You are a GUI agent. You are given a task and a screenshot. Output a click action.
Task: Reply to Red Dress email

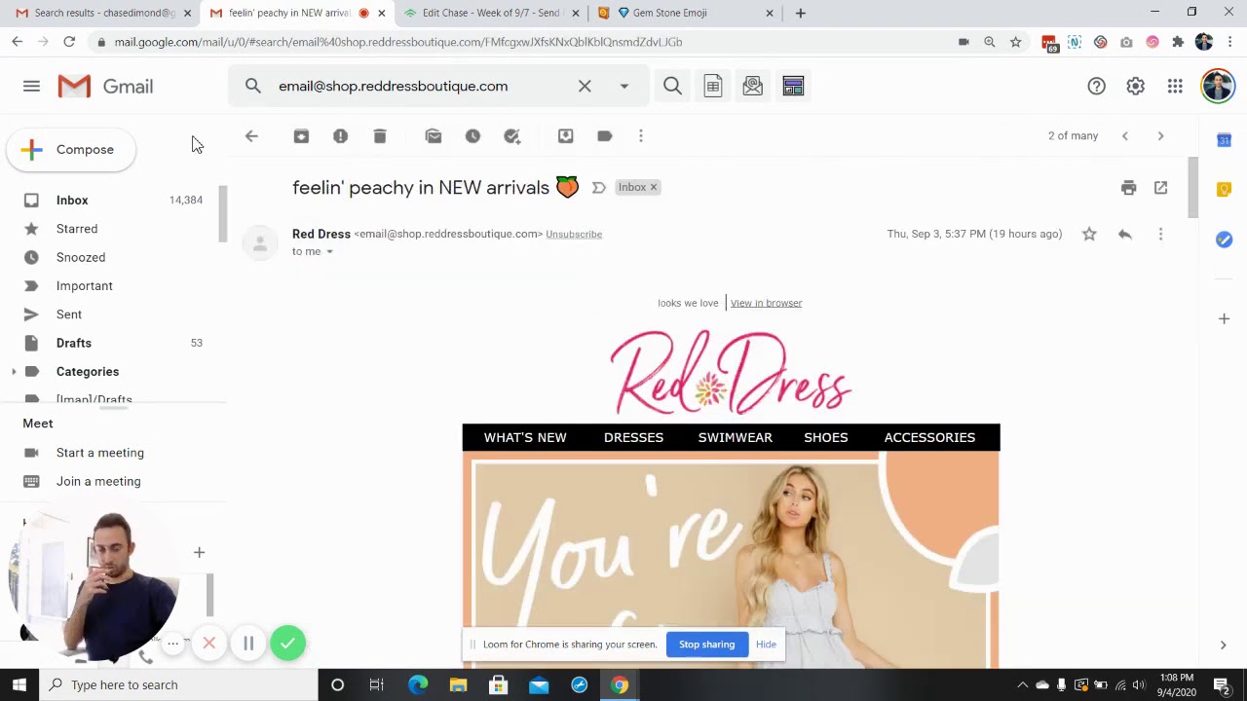[1124, 235]
